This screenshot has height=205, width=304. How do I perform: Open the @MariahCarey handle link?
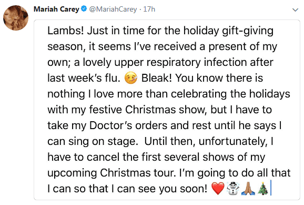click(113, 9)
